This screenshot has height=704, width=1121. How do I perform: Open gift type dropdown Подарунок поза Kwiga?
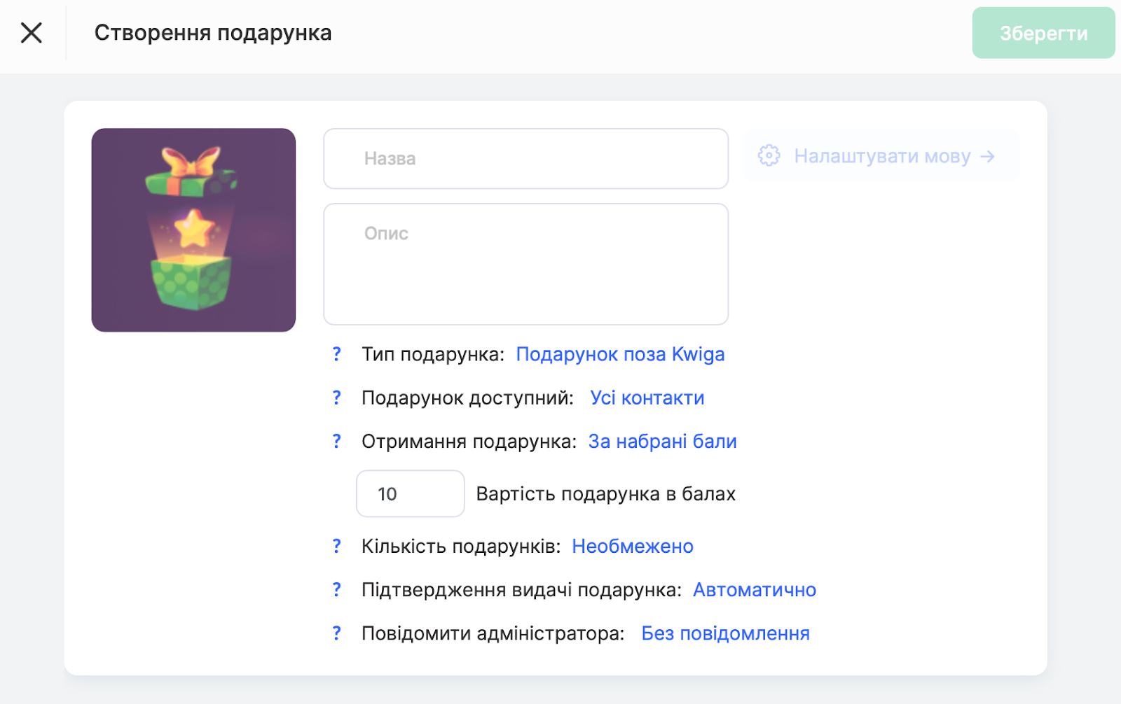pyautogui.click(x=620, y=354)
